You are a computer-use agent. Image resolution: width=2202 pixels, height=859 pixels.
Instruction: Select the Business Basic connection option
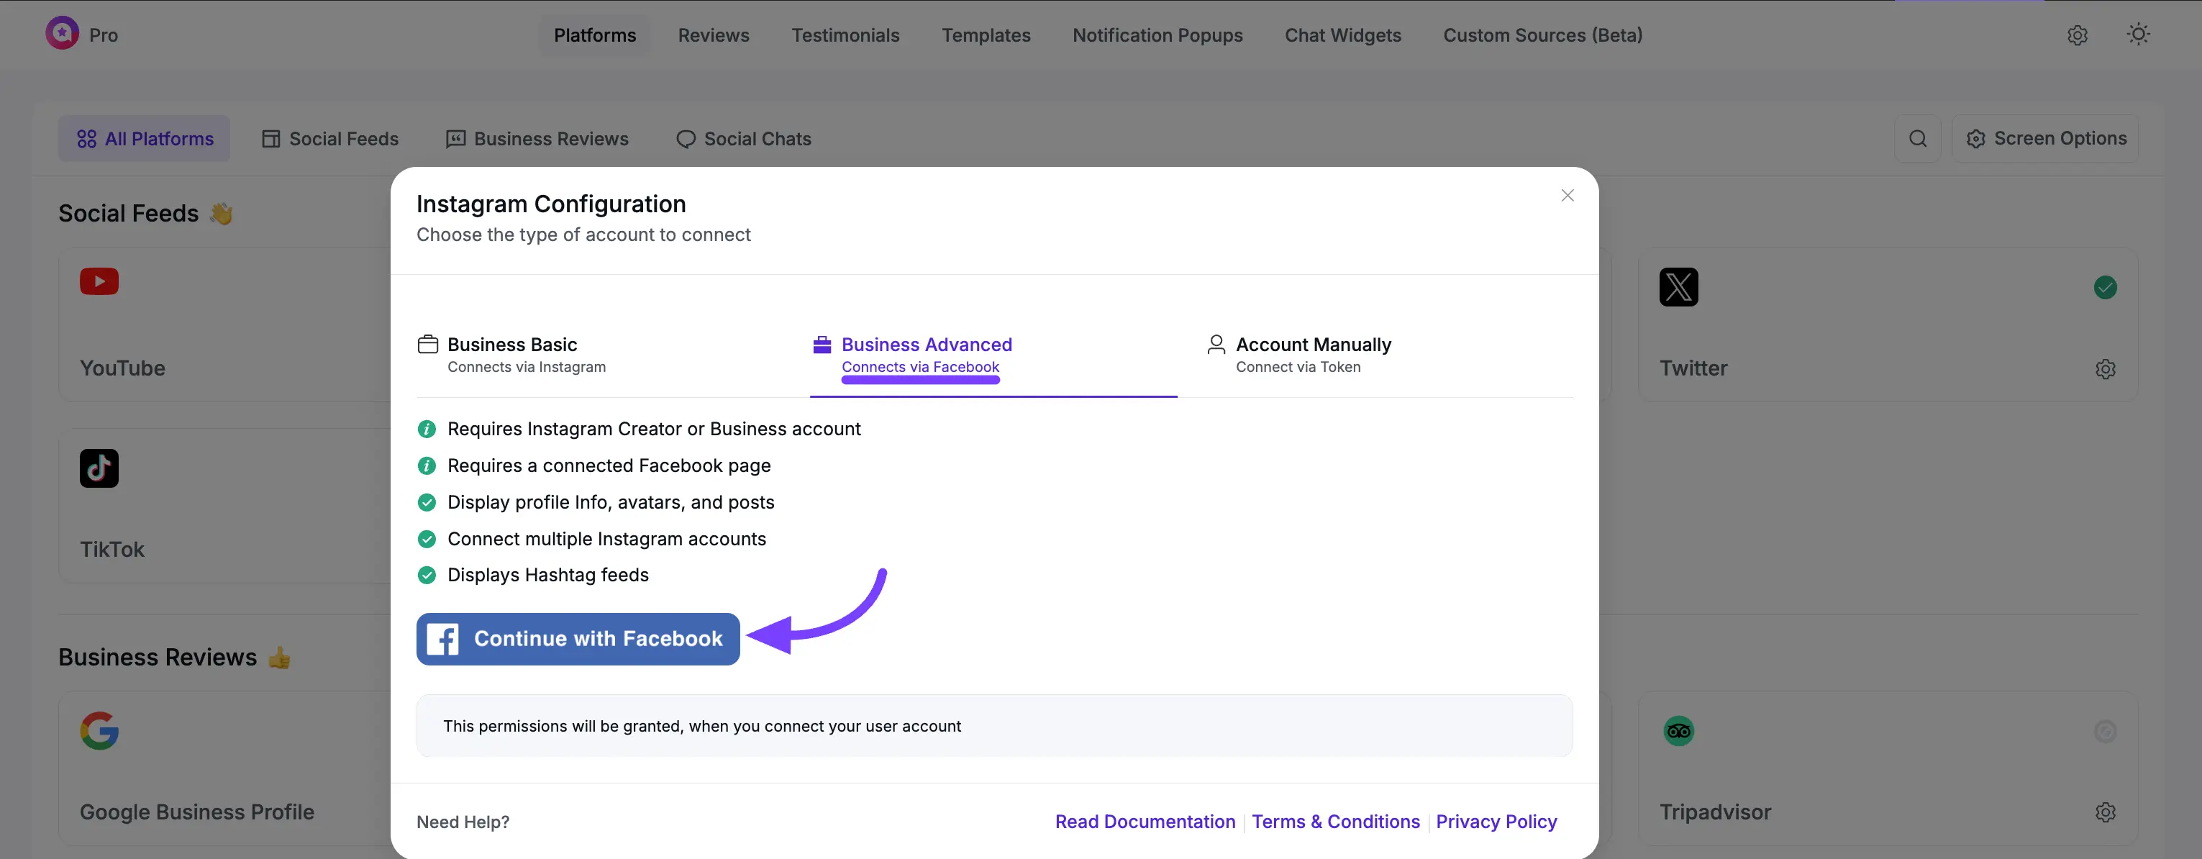coord(512,345)
